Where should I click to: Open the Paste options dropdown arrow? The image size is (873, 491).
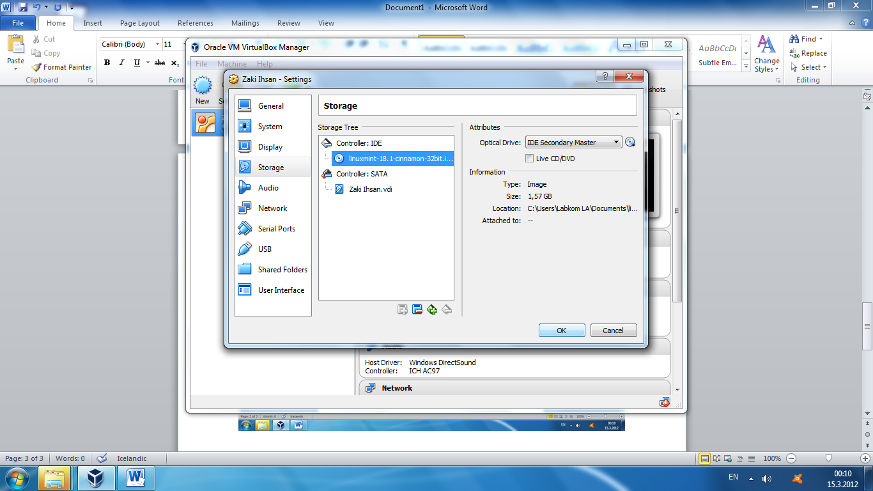pyautogui.click(x=15, y=69)
